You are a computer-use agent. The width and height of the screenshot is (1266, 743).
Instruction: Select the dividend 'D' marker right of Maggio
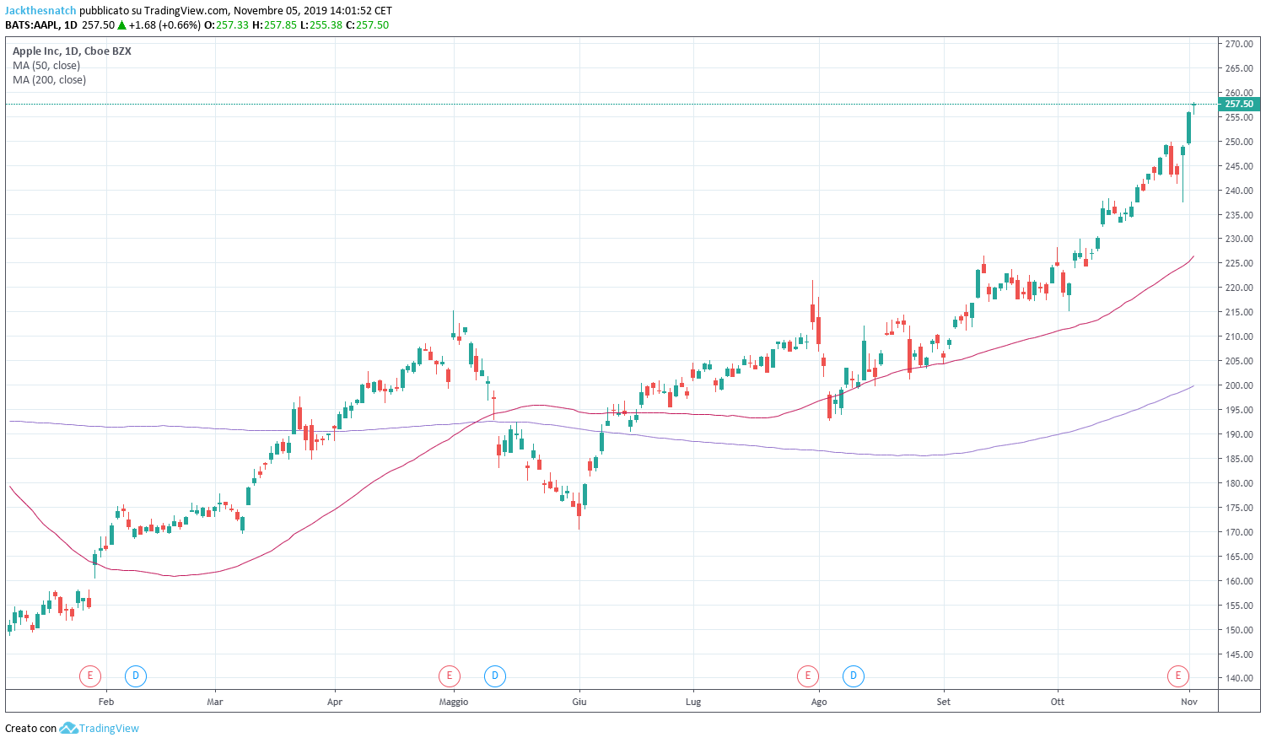(x=495, y=676)
